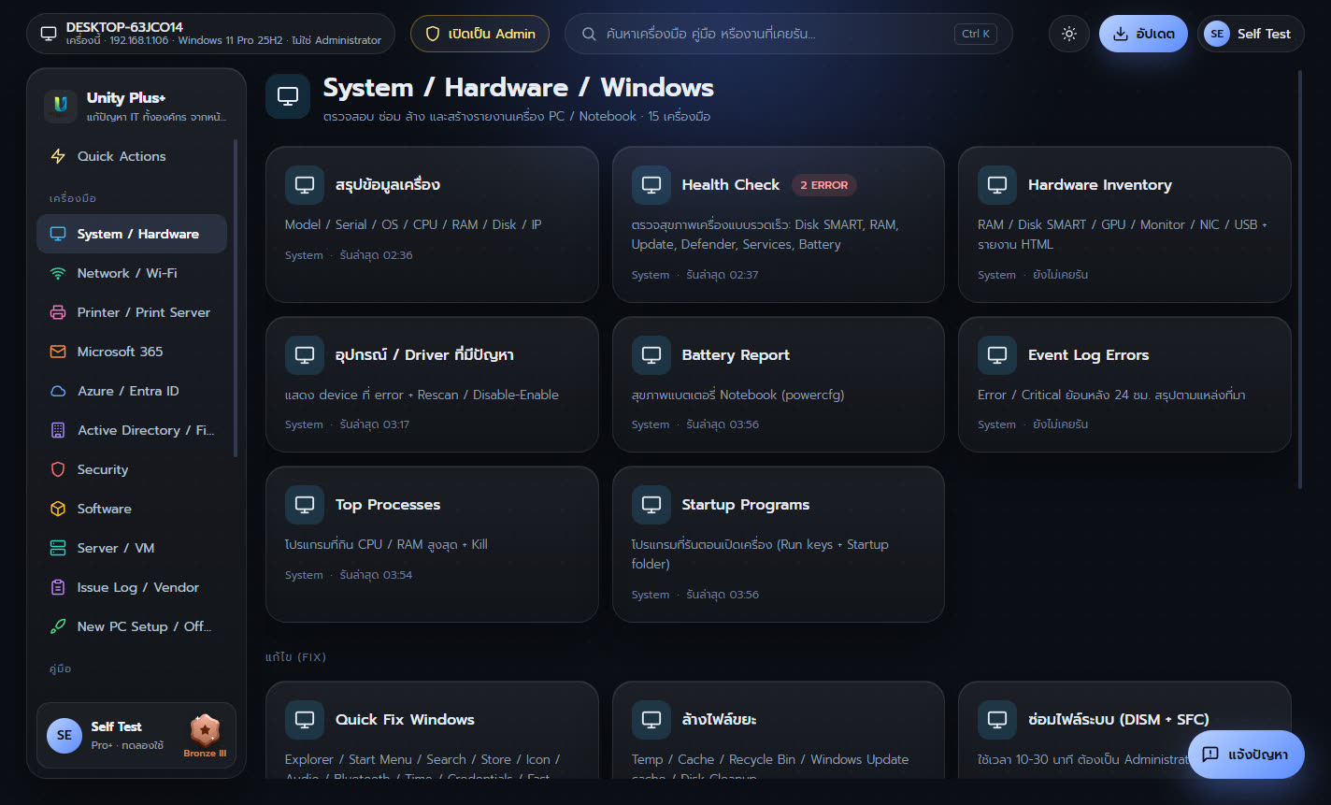Click the monitor icon on Battery Report card
This screenshot has height=805, width=1331.
pyautogui.click(x=651, y=355)
